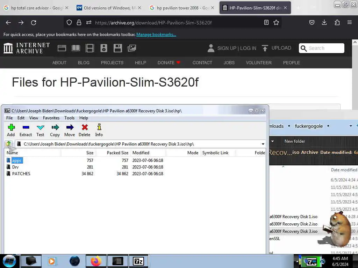358x268 pixels.
Task: Click the LOG IN link
Action: [x=248, y=48]
